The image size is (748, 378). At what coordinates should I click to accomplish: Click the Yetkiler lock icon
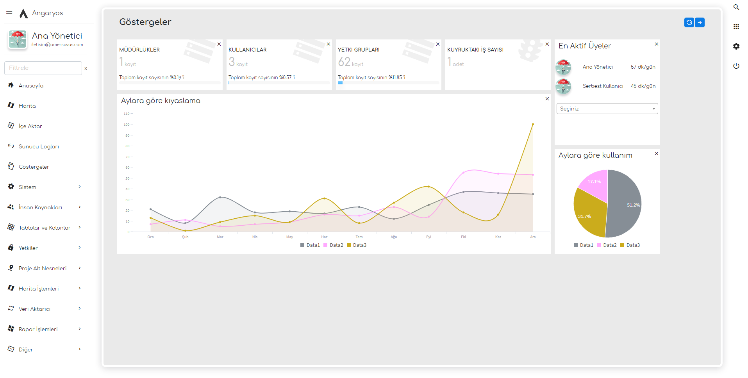(x=11, y=248)
